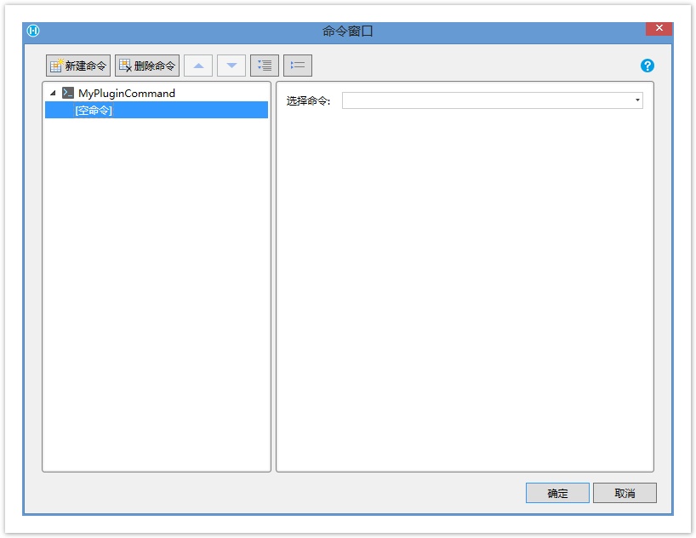
Task: Open the 选择命令 dropdown arrow
Action: pos(637,100)
